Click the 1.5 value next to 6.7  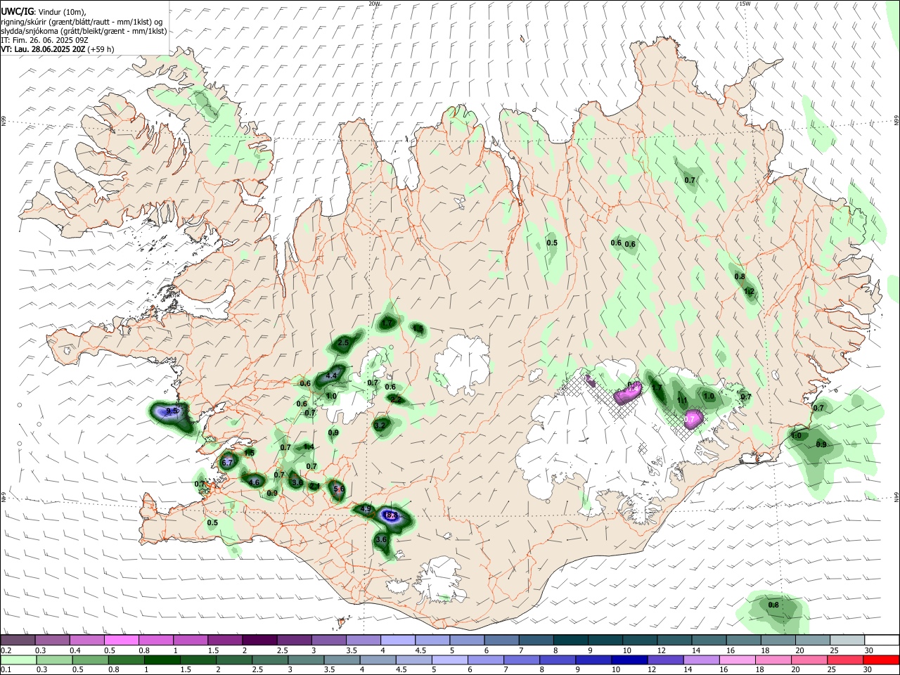point(249,453)
